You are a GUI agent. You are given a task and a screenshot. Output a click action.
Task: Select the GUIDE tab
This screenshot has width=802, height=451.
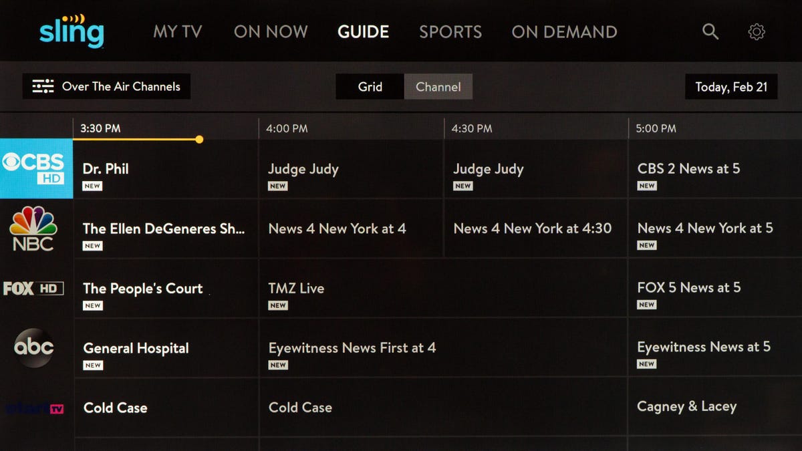pyautogui.click(x=364, y=31)
